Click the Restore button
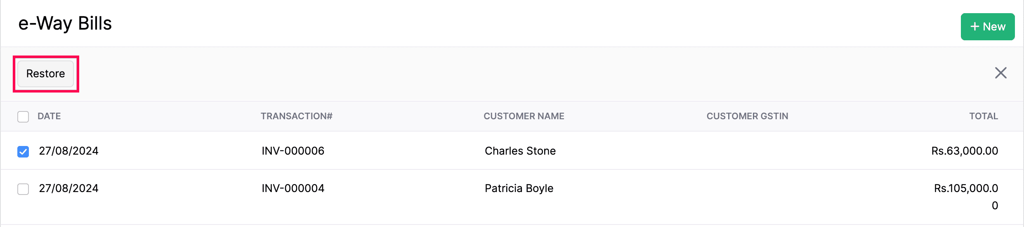 click(46, 74)
